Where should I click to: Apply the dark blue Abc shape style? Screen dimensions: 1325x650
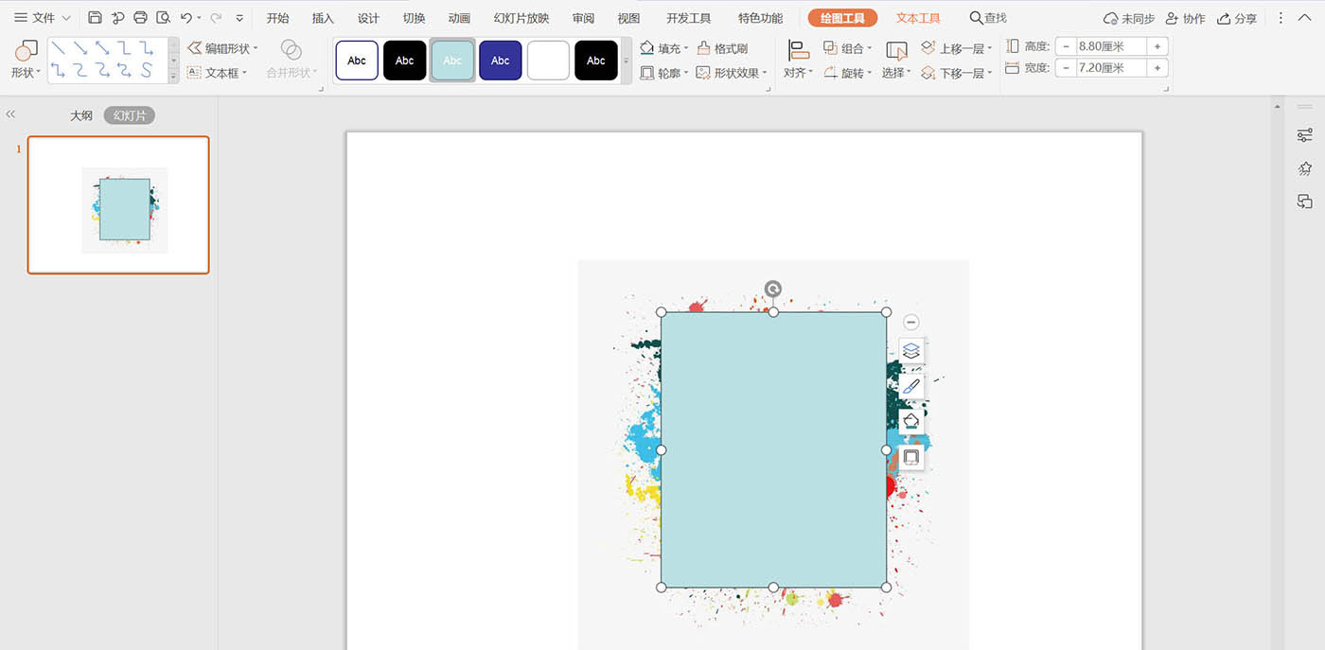(x=501, y=61)
